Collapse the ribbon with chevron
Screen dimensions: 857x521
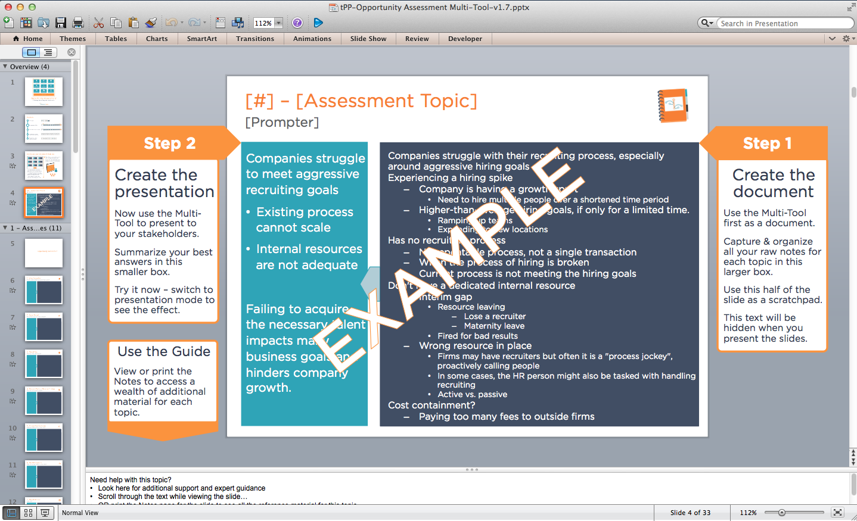point(832,39)
